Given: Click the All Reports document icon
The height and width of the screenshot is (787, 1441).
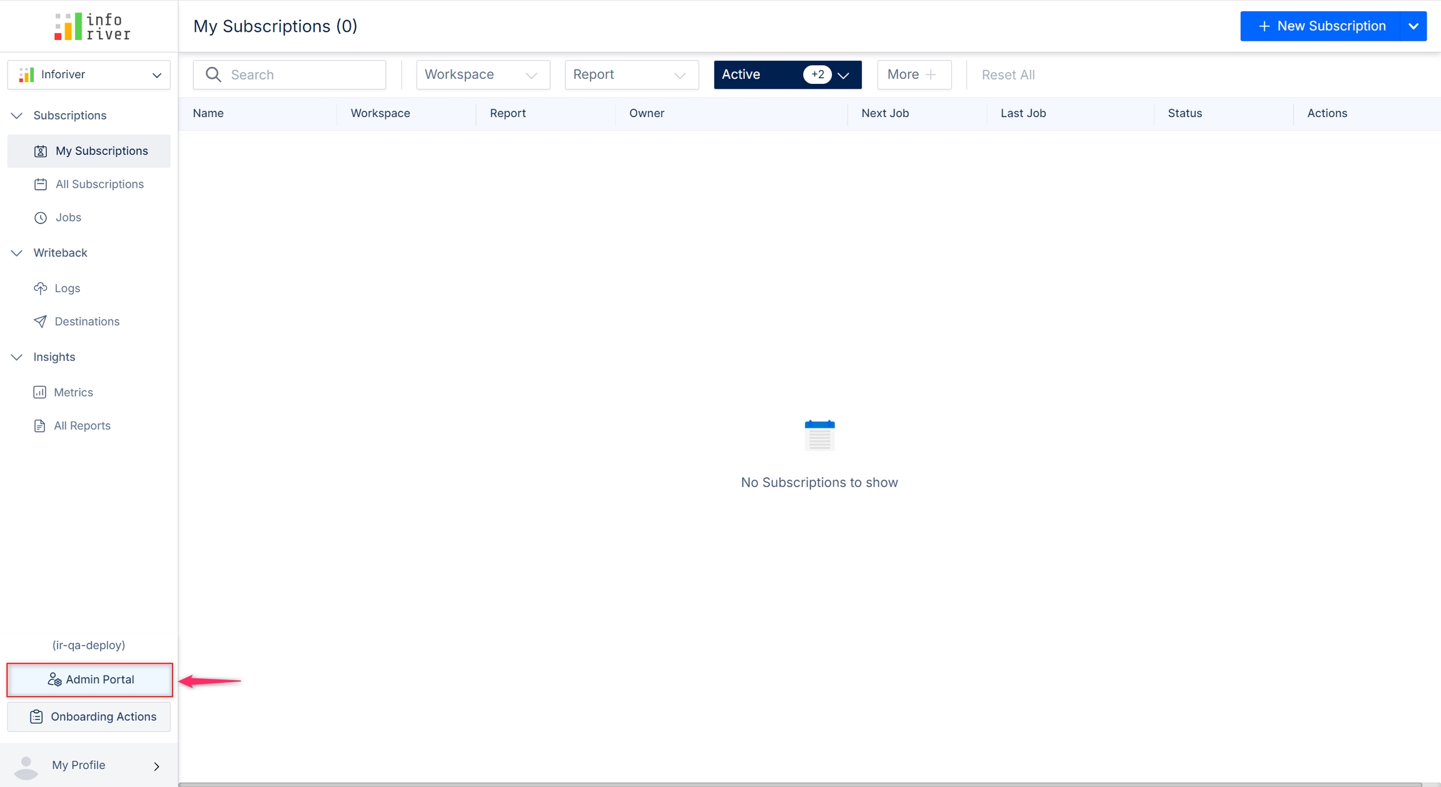Looking at the screenshot, I should [40, 426].
